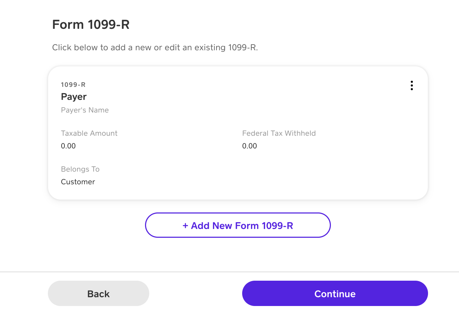Click the small 1099-R label atop the card
The height and width of the screenshot is (325, 459).
(73, 85)
